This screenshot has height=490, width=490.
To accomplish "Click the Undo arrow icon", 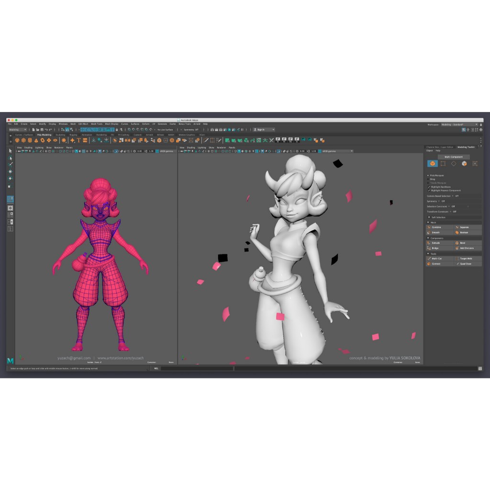I will (46, 129).
